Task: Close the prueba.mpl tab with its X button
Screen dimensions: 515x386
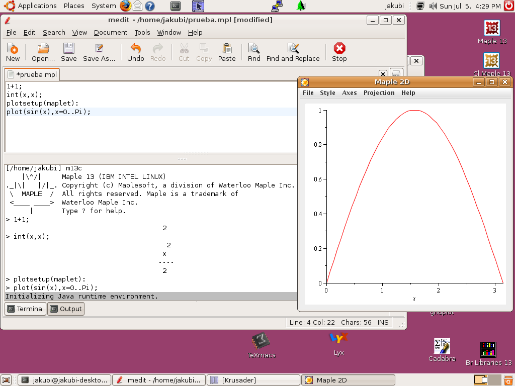Action: (x=383, y=73)
